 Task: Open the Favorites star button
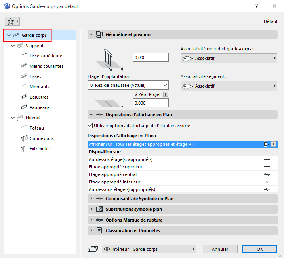coord(12,21)
